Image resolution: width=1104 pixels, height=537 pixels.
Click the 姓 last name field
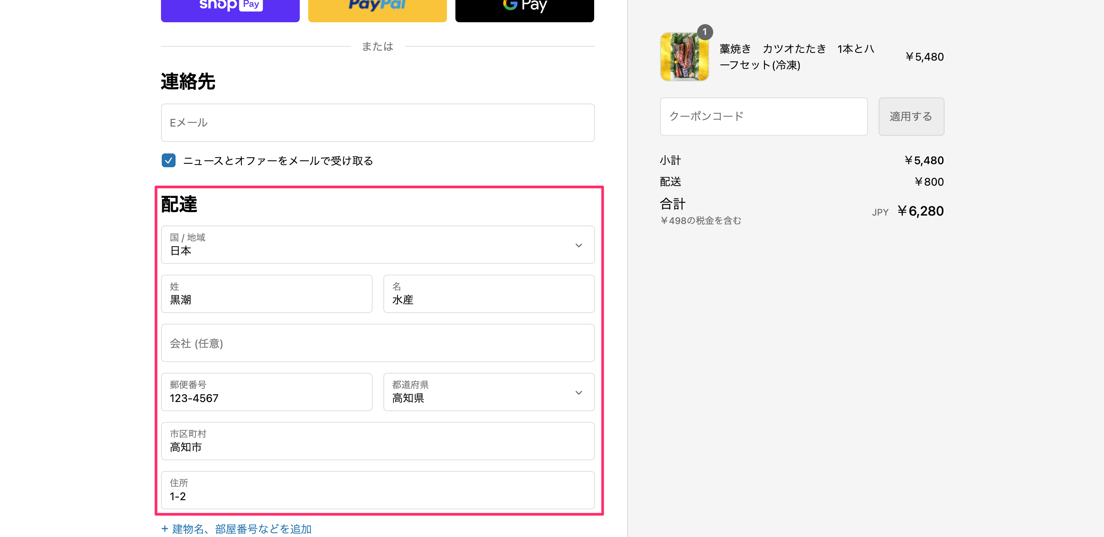pyautogui.click(x=266, y=294)
